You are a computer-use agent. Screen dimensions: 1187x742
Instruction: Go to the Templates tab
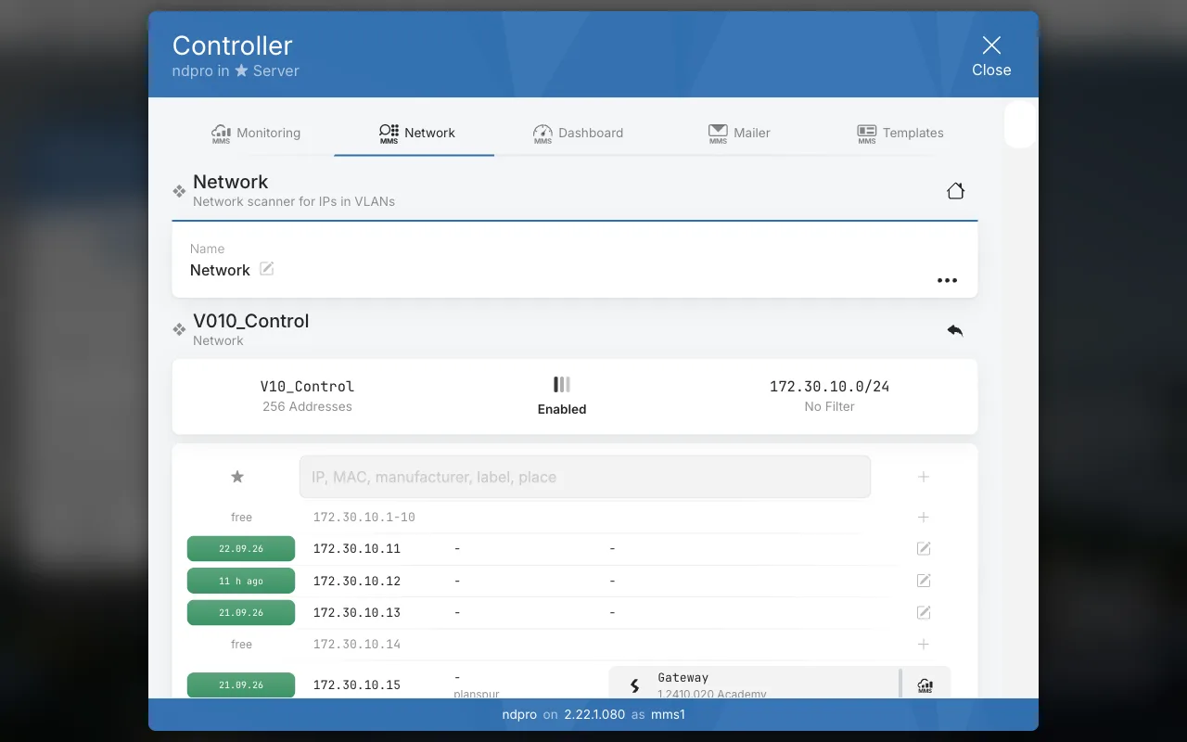coord(900,133)
